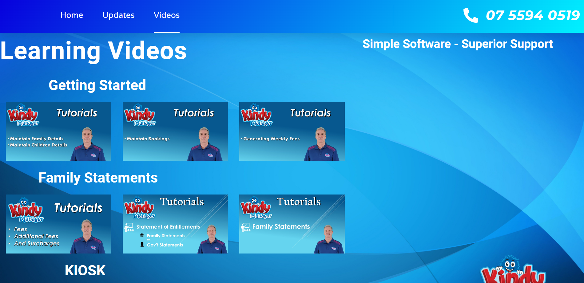584x283 pixels.
Task: Open Maintain Bookings tutorial video
Action: coord(175,132)
